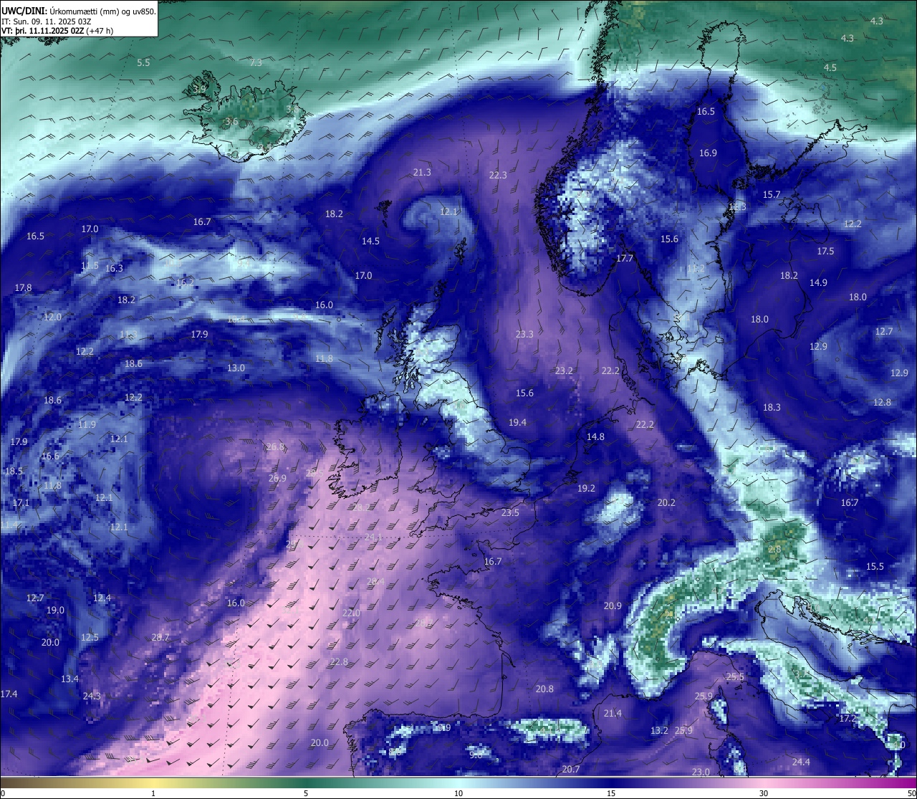The width and height of the screenshot is (917, 799).
Task: Click the 5.5 value northwest of Iceland
Action: (143, 63)
